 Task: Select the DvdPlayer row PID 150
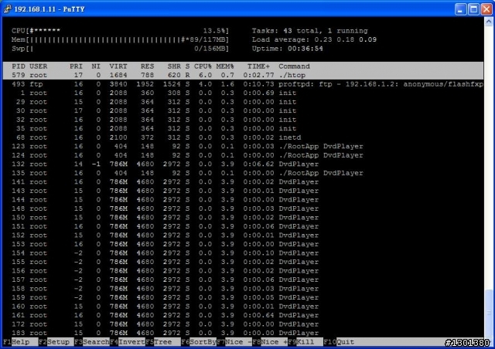pos(243,217)
